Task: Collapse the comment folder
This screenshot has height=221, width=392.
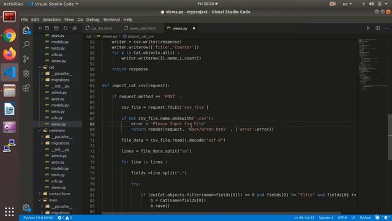Action: click(x=40, y=131)
